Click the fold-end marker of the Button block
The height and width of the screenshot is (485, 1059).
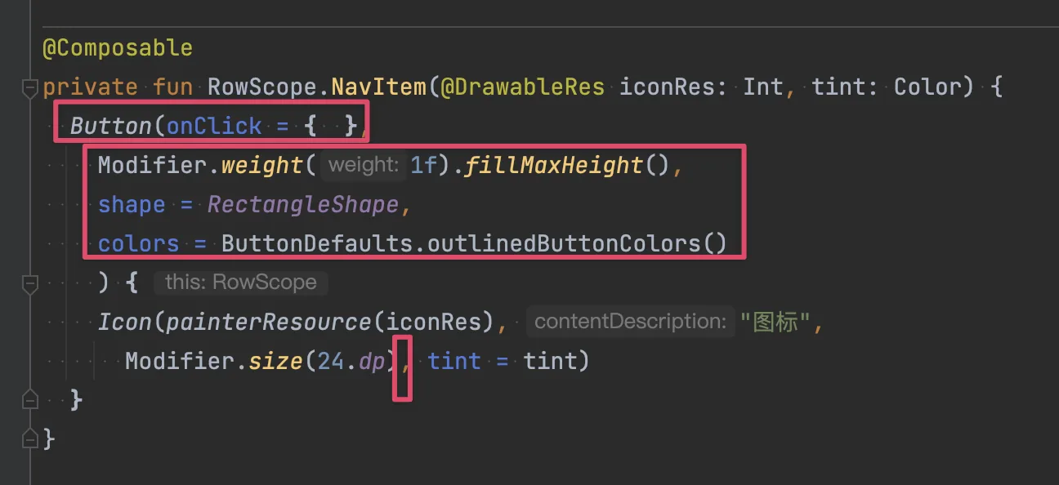coord(30,400)
